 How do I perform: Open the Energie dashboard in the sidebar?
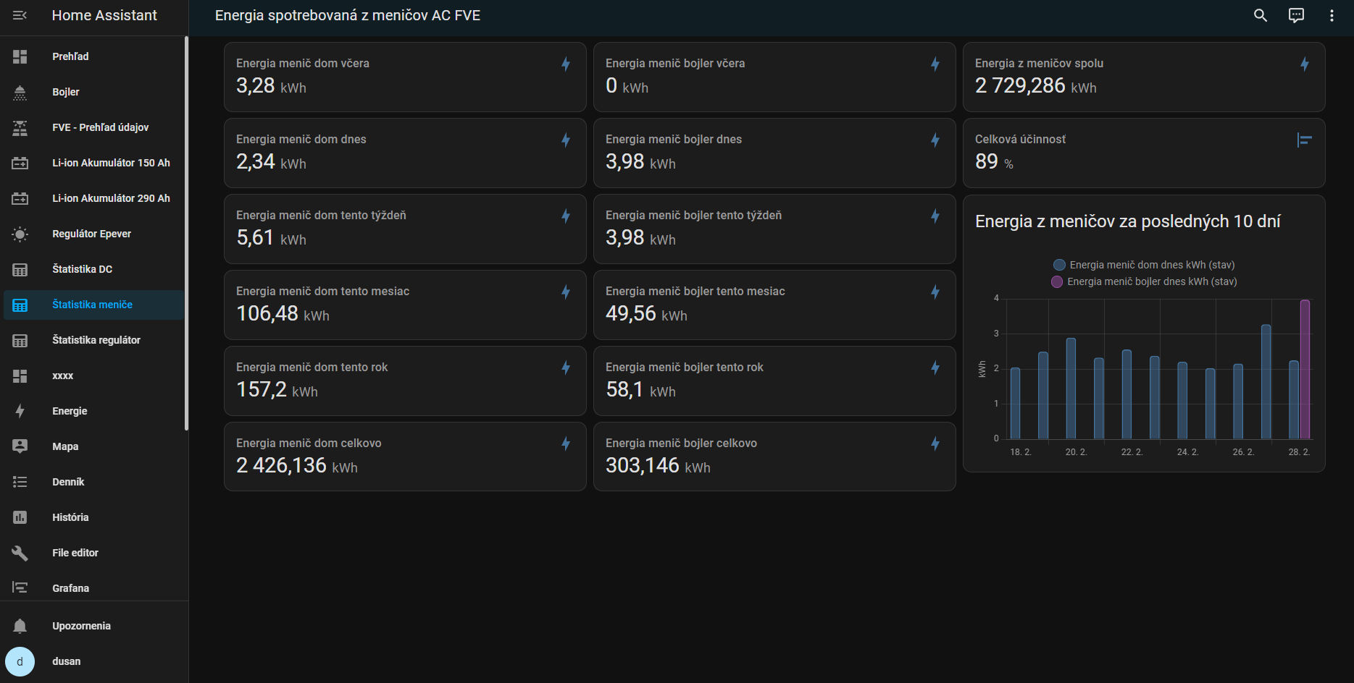click(70, 411)
